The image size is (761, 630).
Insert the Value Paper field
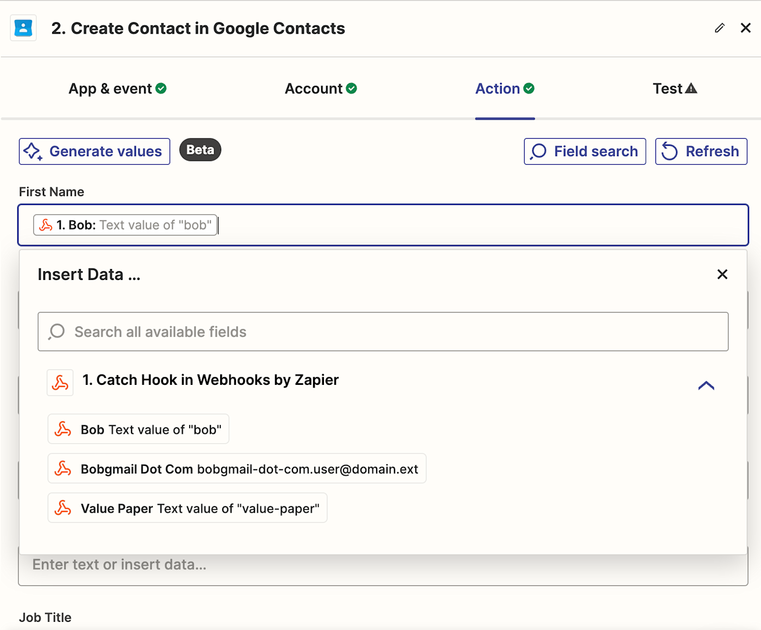coord(188,508)
